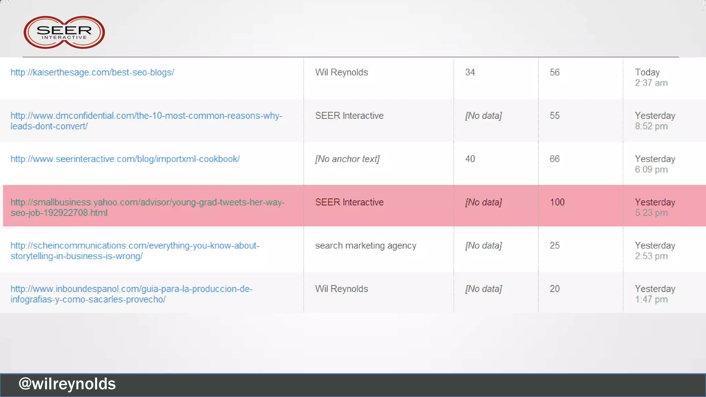The width and height of the screenshot is (706, 397).
Task: Click the value 34 in first row
Action: (x=470, y=72)
